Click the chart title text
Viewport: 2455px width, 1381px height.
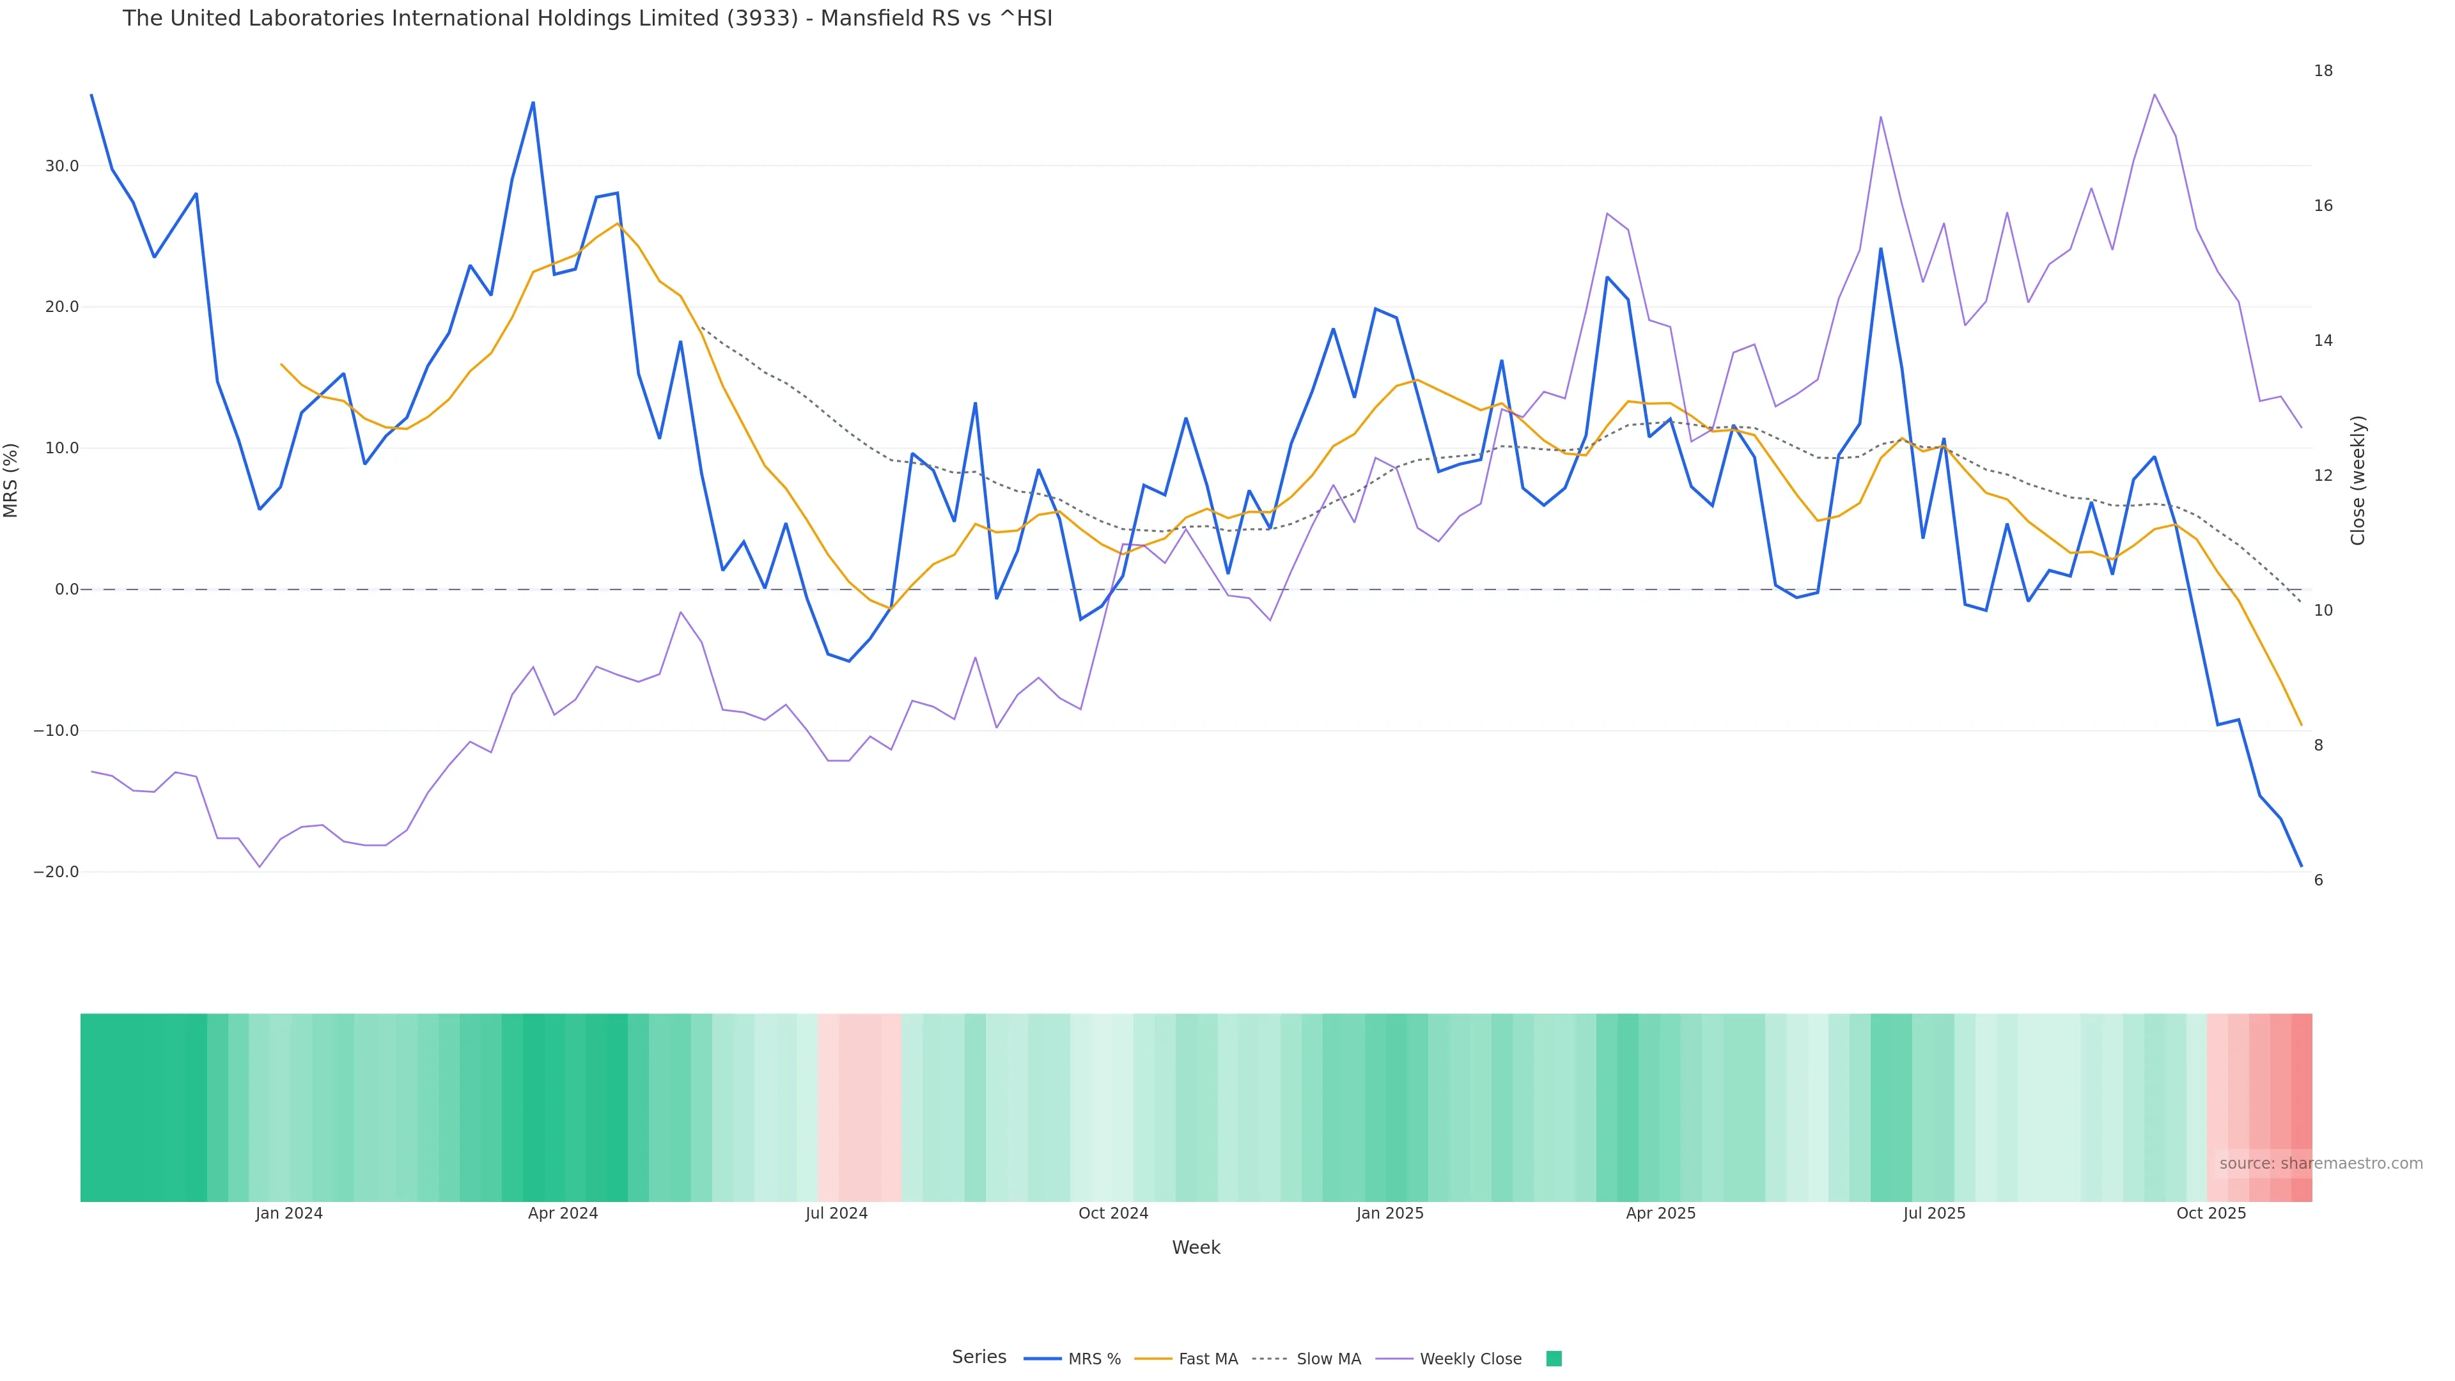click(587, 18)
